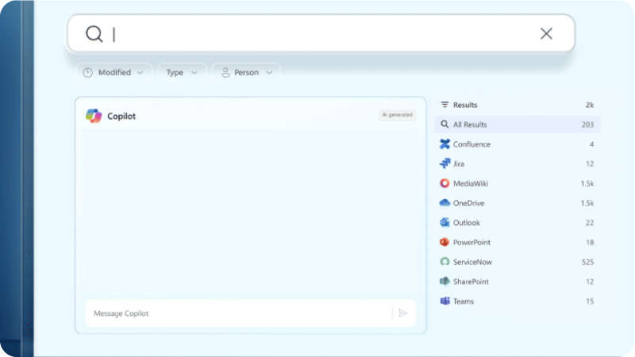Screen dimensions: 635x357
Task: Click the AI generated badge
Action: [398, 115]
